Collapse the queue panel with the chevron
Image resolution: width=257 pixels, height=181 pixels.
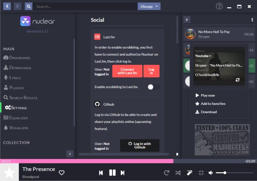tap(187, 20)
